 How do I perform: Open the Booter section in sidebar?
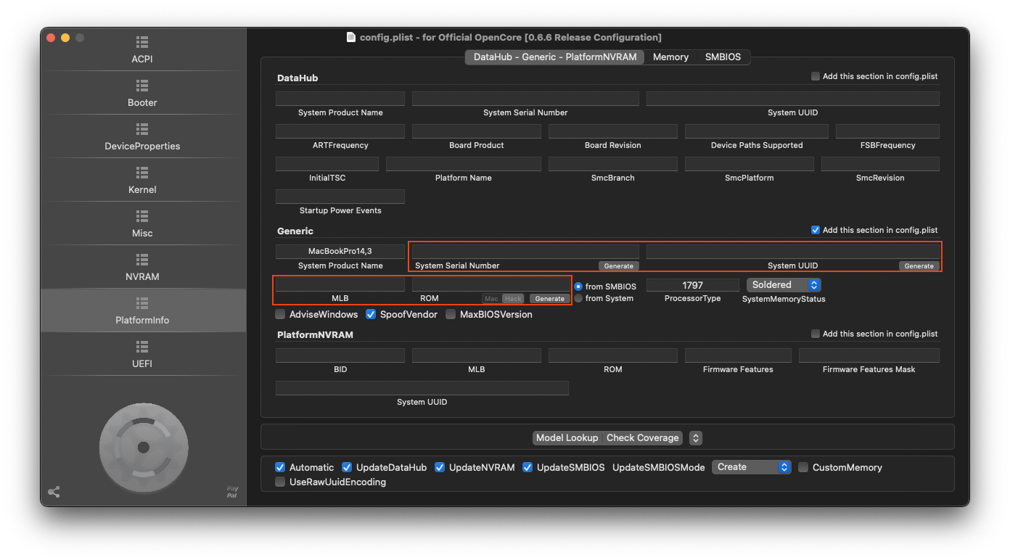142,93
